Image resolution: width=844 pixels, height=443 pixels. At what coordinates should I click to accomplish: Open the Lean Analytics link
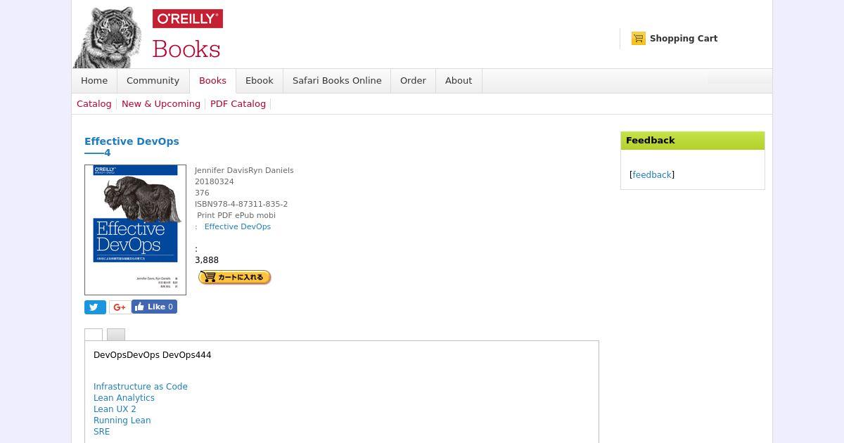click(124, 398)
